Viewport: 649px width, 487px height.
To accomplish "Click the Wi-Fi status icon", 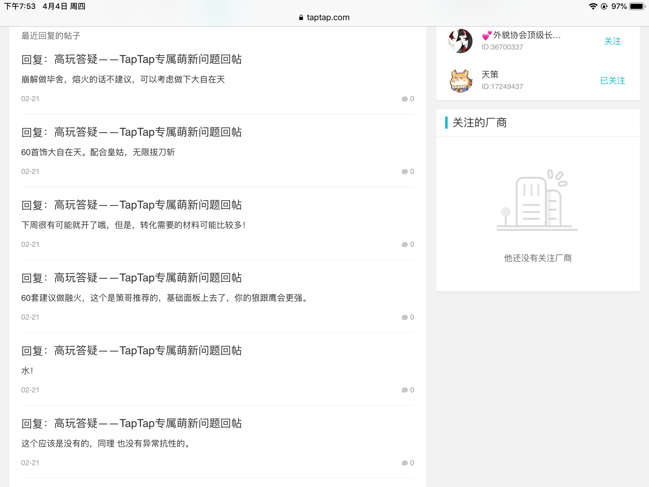I will coord(593,6).
